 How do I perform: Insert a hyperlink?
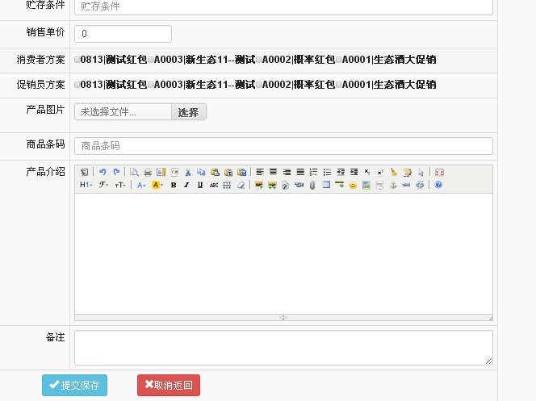pos(407,185)
